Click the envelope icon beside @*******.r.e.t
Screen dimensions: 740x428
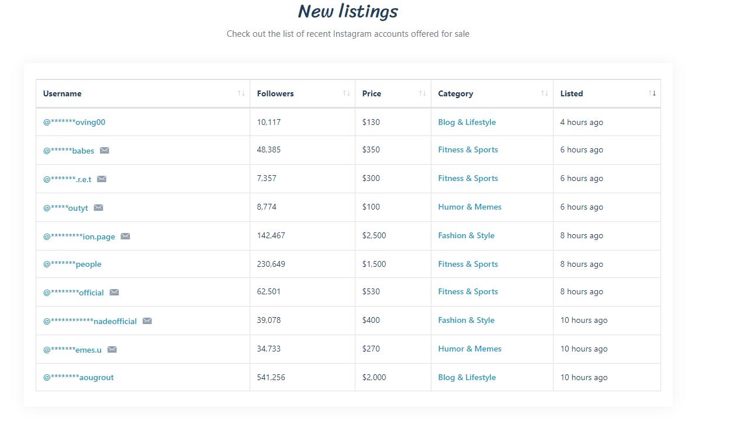(102, 179)
